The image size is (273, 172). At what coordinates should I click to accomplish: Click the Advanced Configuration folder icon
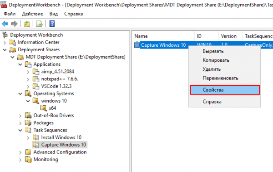point(28,152)
